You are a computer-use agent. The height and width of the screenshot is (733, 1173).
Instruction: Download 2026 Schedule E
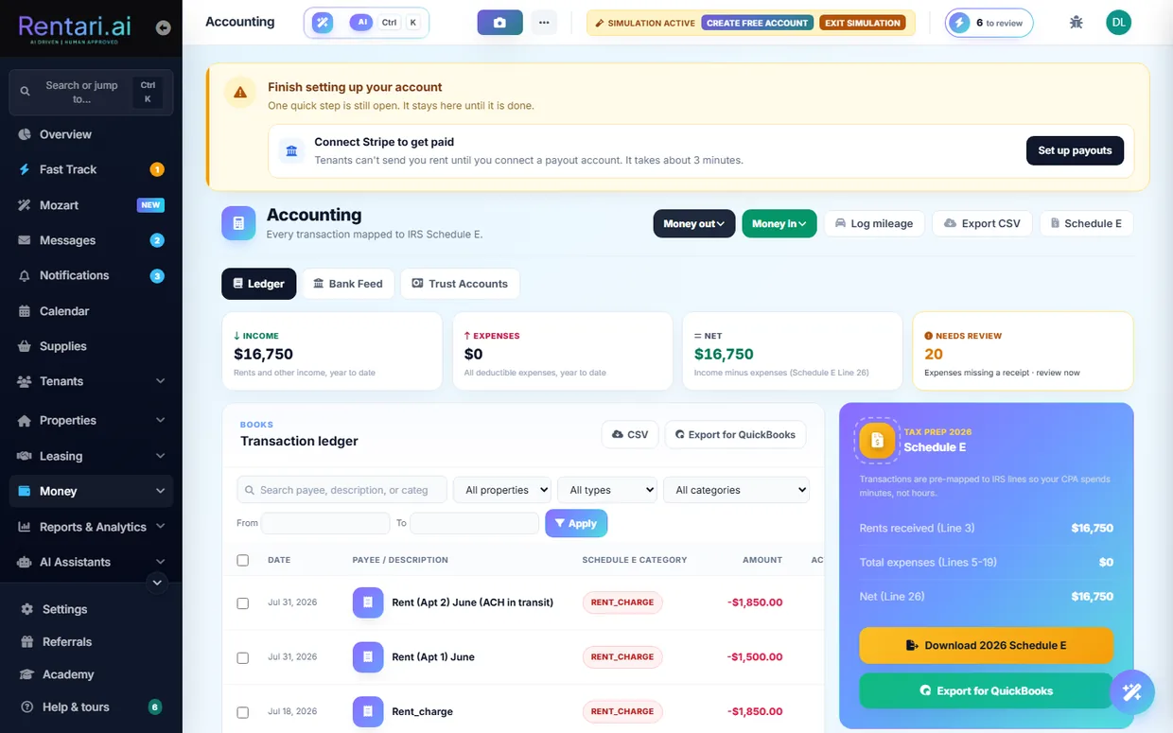pos(986,645)
